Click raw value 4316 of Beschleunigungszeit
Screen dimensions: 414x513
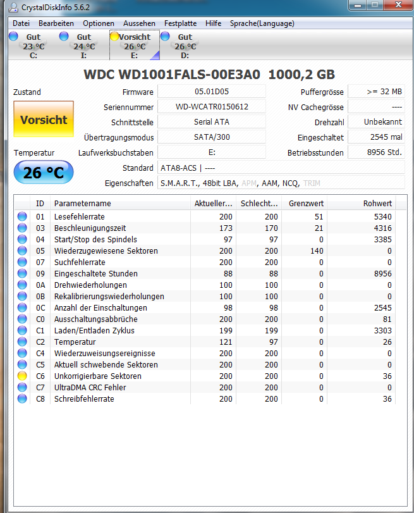pos(382,228)
